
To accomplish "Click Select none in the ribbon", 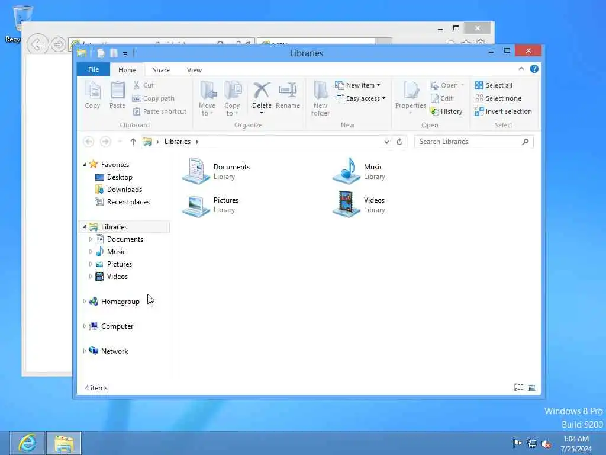I will (x=498, y=98).
